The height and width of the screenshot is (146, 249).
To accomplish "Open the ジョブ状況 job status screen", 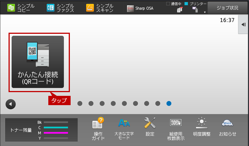I will click(x=228, y=8).
